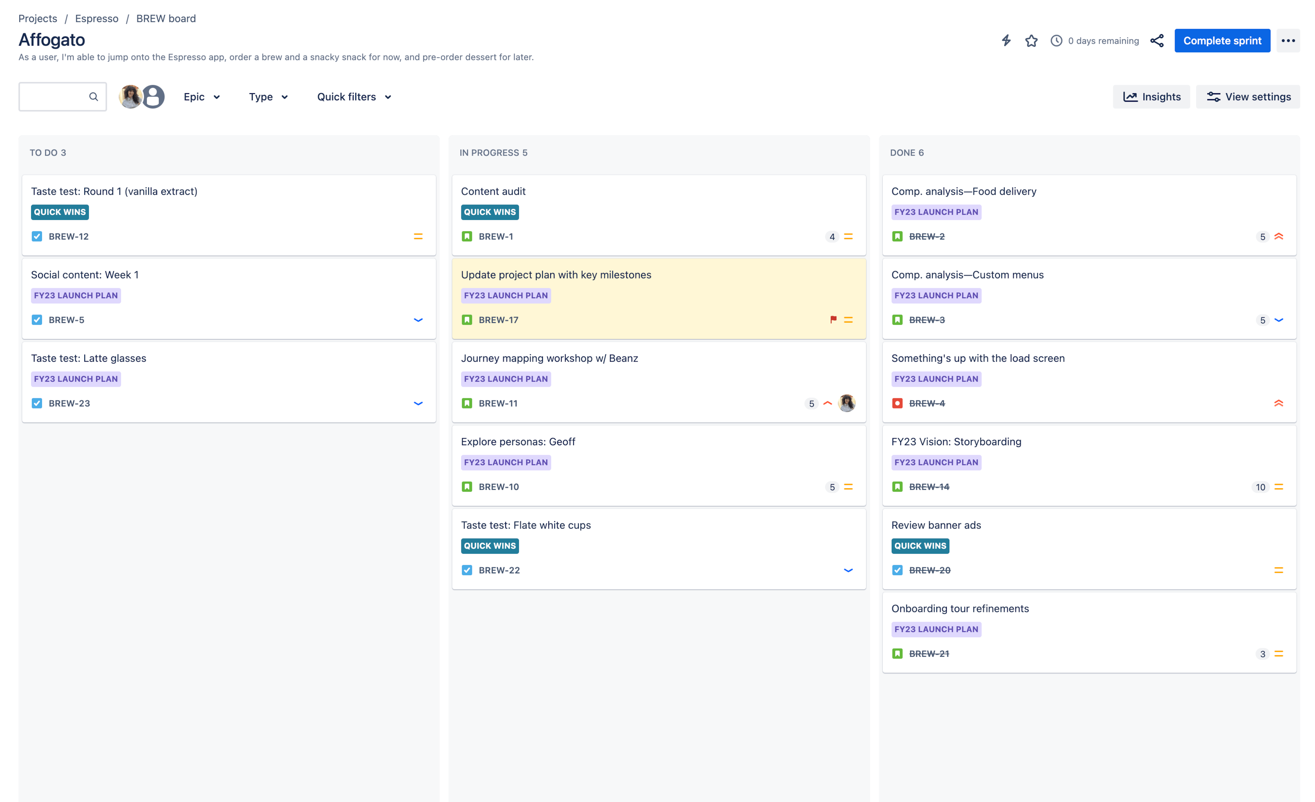Click the share icon for this sprint
The width and height of the screenshot is (1315, 802).
point(1157,40)
